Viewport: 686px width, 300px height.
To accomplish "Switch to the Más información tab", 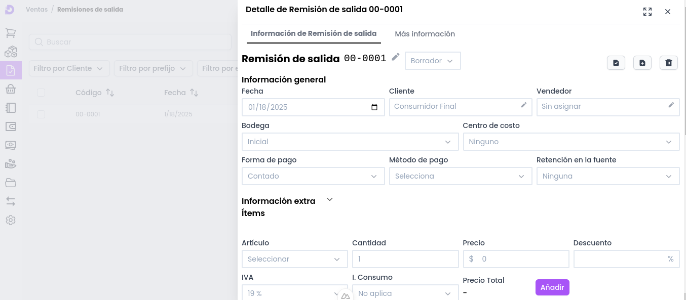I will pyautogui.click(x=425, y=34).
